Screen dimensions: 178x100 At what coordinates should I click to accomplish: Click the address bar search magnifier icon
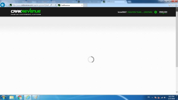pos(51,5)
